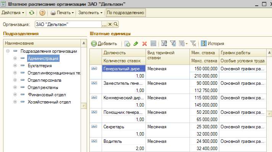Image resolution: width=272 pixels, height=152 pixels.
Task: Expand the Отдел рекламы node
Action: point(15,87)
